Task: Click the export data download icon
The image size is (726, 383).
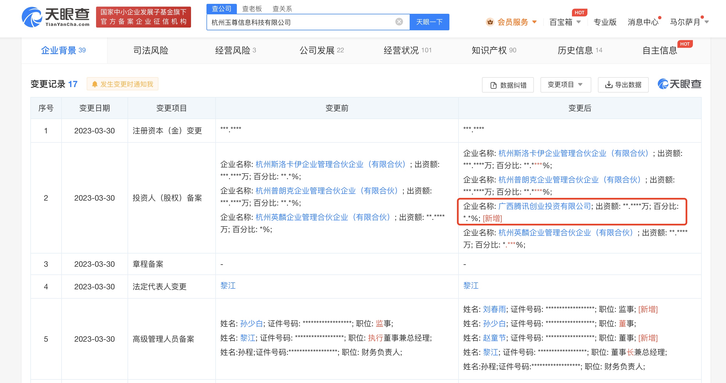Action: coord(608,85)
